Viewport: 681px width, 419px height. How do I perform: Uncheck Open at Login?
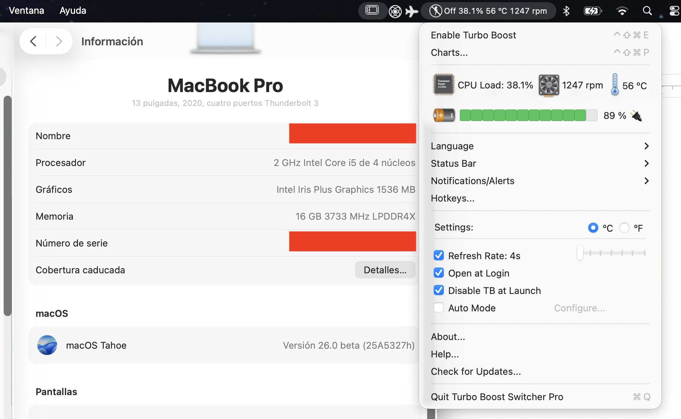(439, 273)
